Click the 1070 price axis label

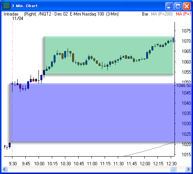click(x=186, y=41)
